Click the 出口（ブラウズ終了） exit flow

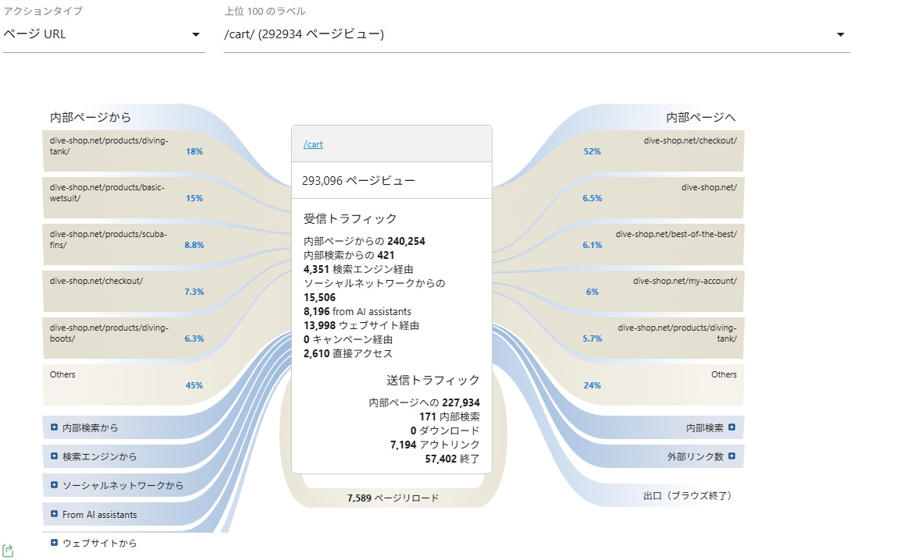687,495
